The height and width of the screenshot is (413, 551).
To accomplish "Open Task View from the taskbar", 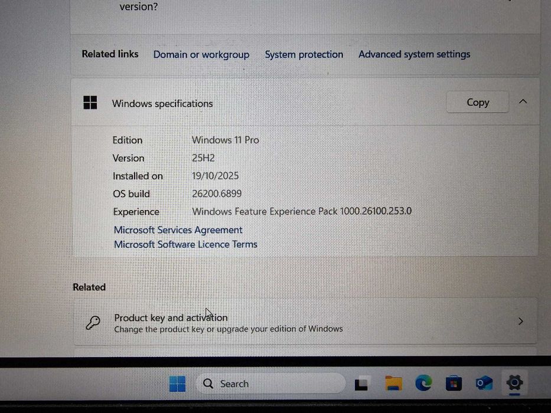I will click(361, 383).
